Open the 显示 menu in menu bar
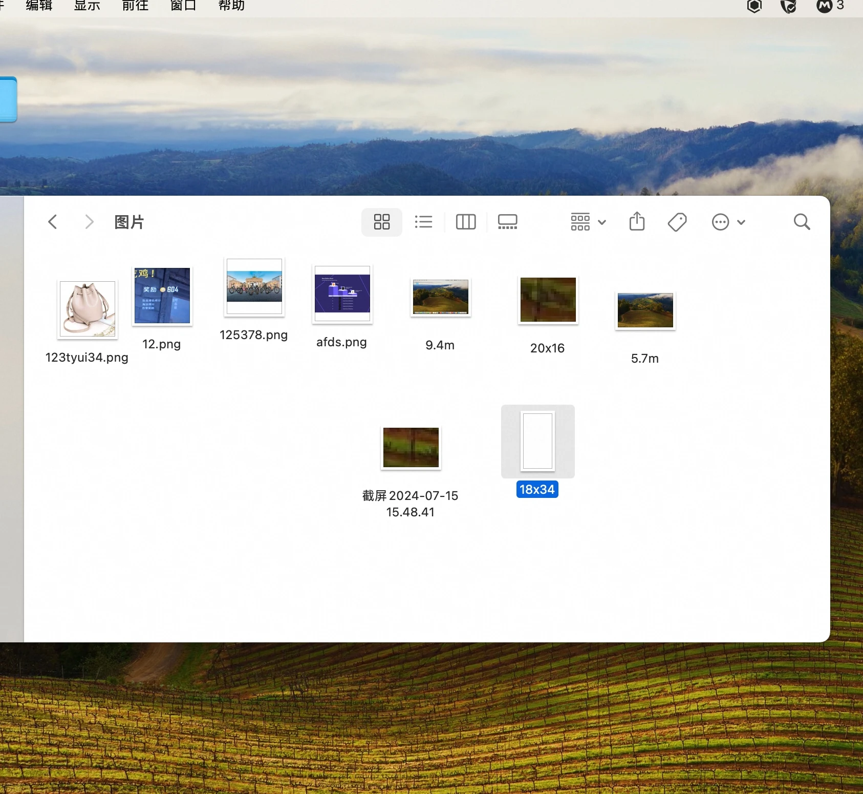 point(87,6)
